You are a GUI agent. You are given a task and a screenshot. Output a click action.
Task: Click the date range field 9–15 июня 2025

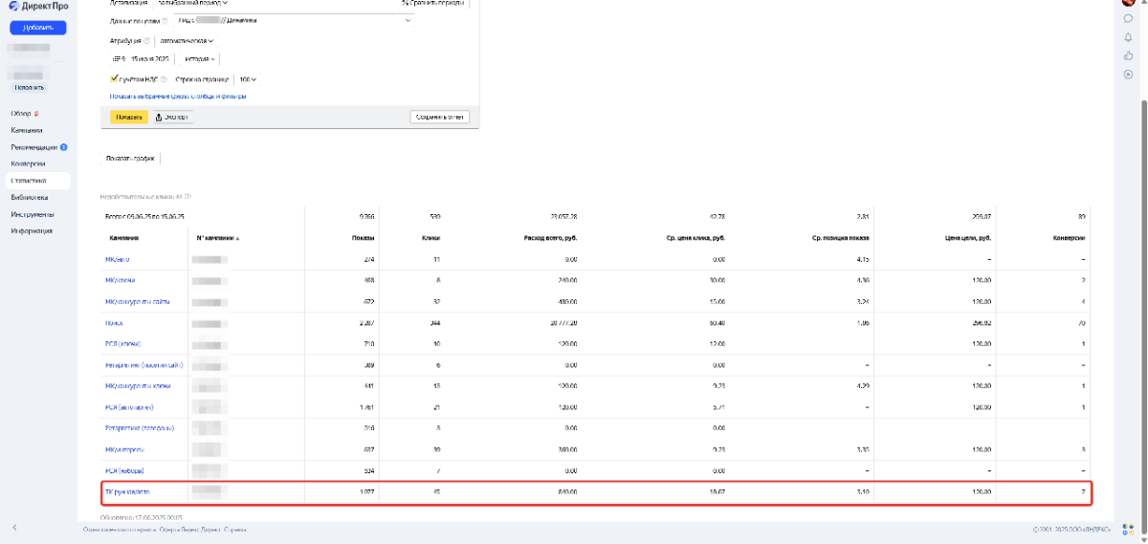(141, 59)
